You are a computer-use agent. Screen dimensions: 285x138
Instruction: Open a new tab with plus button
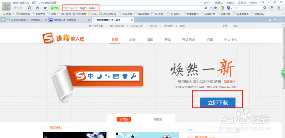coord(137,20)
